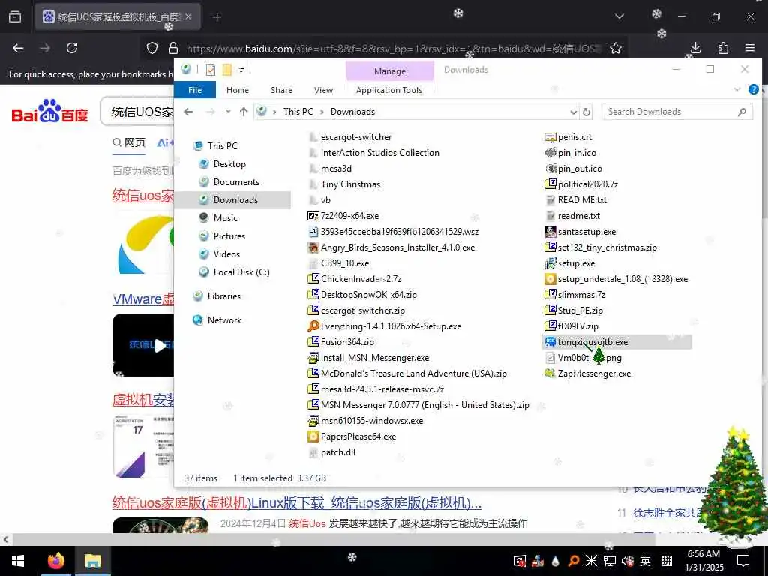
Task: Click the ZapMessenger.exe icon
Action: click(x=550, y=373)
